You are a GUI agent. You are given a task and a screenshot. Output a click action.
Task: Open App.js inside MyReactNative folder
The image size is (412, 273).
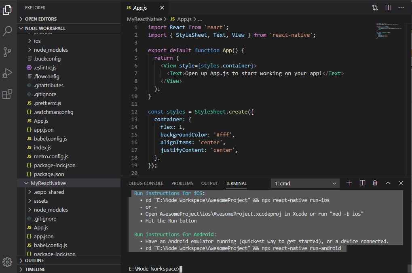pyautogui.click(x=69, y=228)
